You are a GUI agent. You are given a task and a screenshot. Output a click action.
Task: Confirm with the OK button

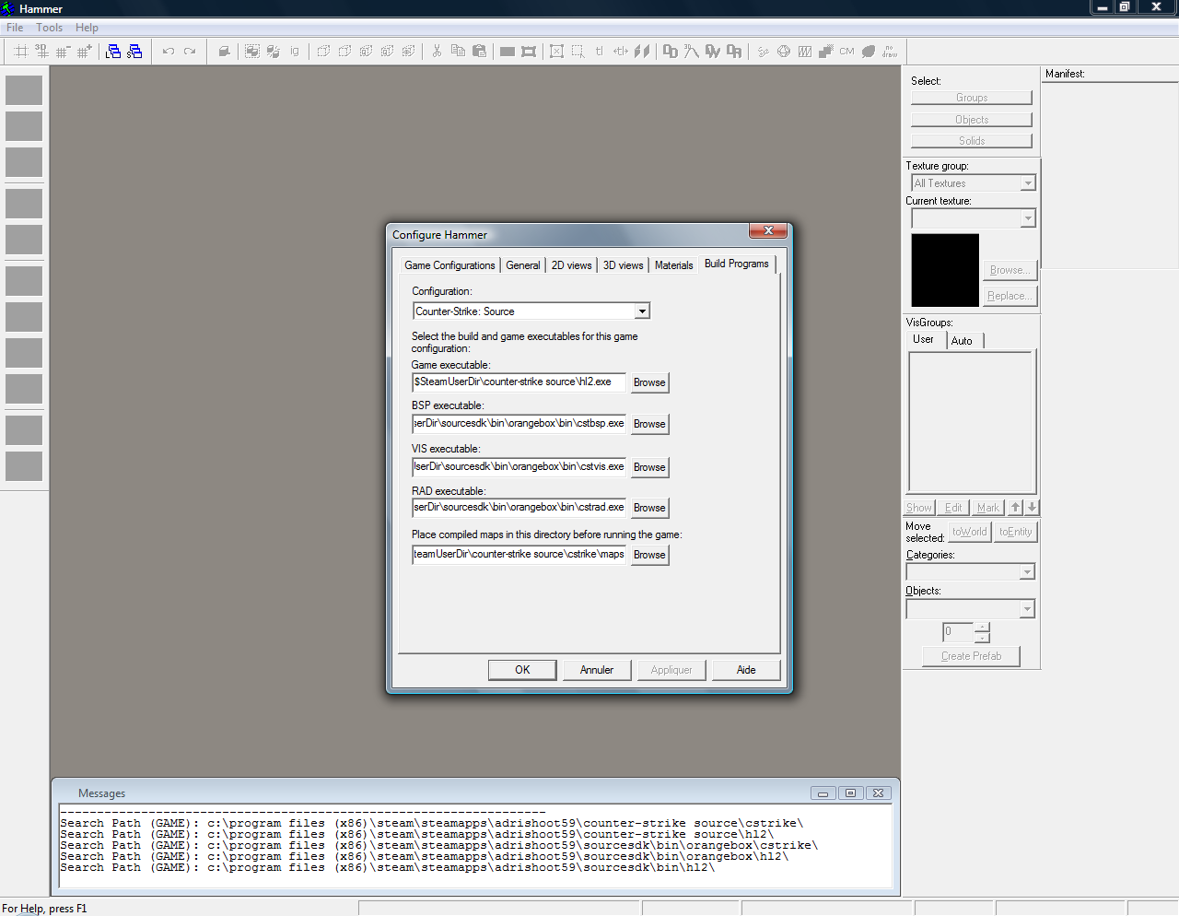tap(522, 670)
